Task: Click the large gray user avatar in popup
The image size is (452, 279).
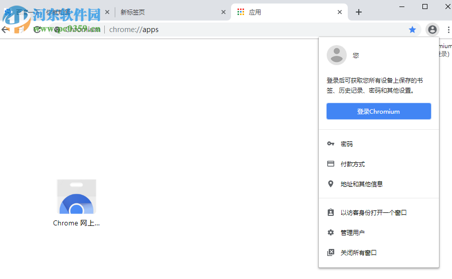Action: click(x=336, y=55)
